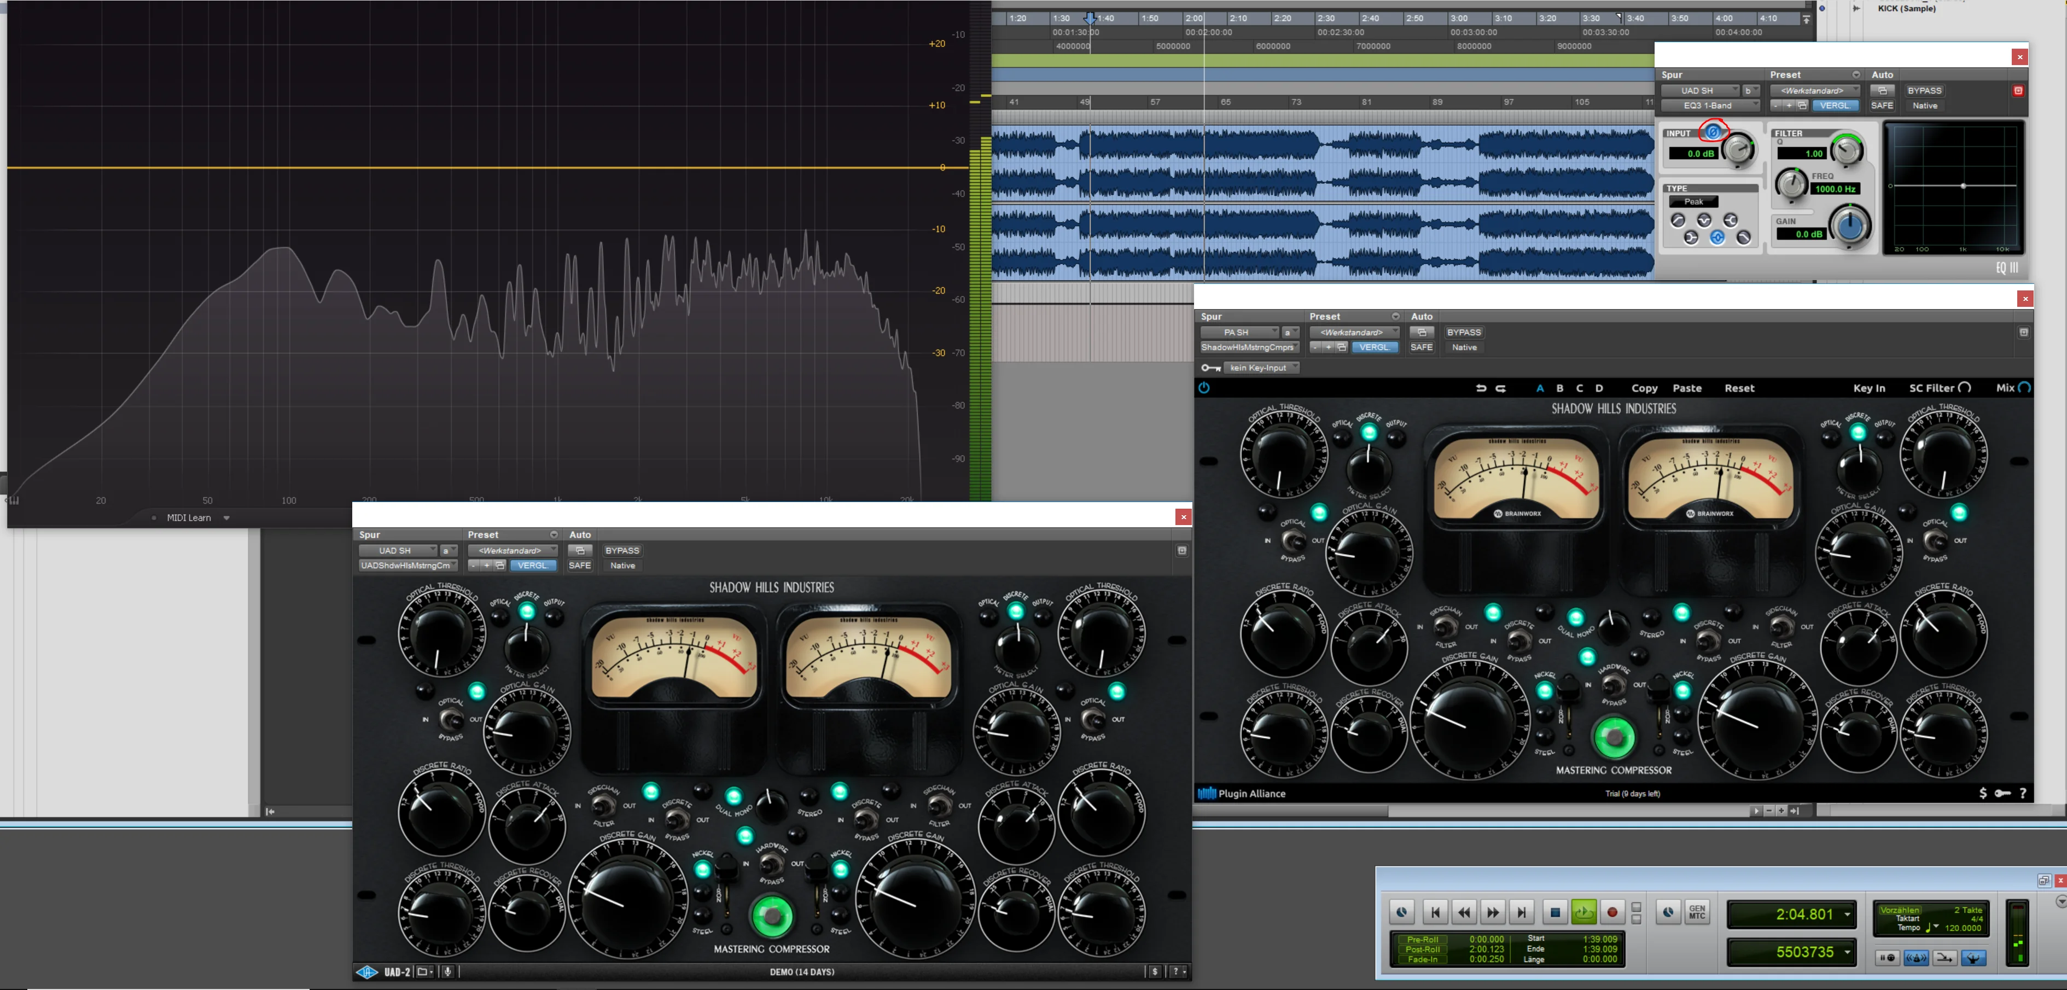Click Copy in Plugin Alliance toolbar
2067x990 pixels.
coord(1644,388)
